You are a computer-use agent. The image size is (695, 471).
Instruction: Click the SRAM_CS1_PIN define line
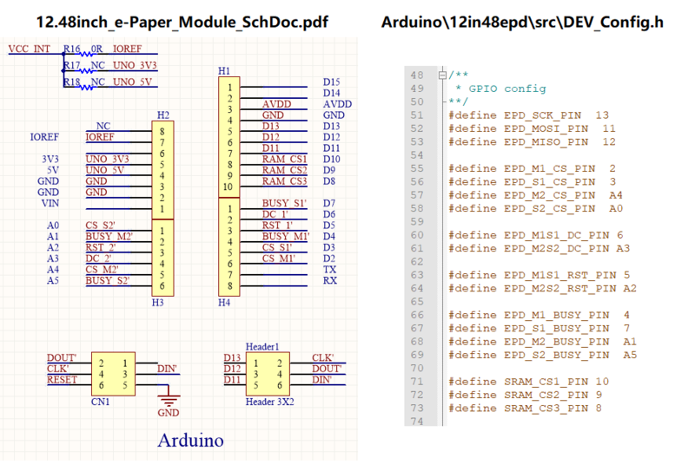pos(529,382)
